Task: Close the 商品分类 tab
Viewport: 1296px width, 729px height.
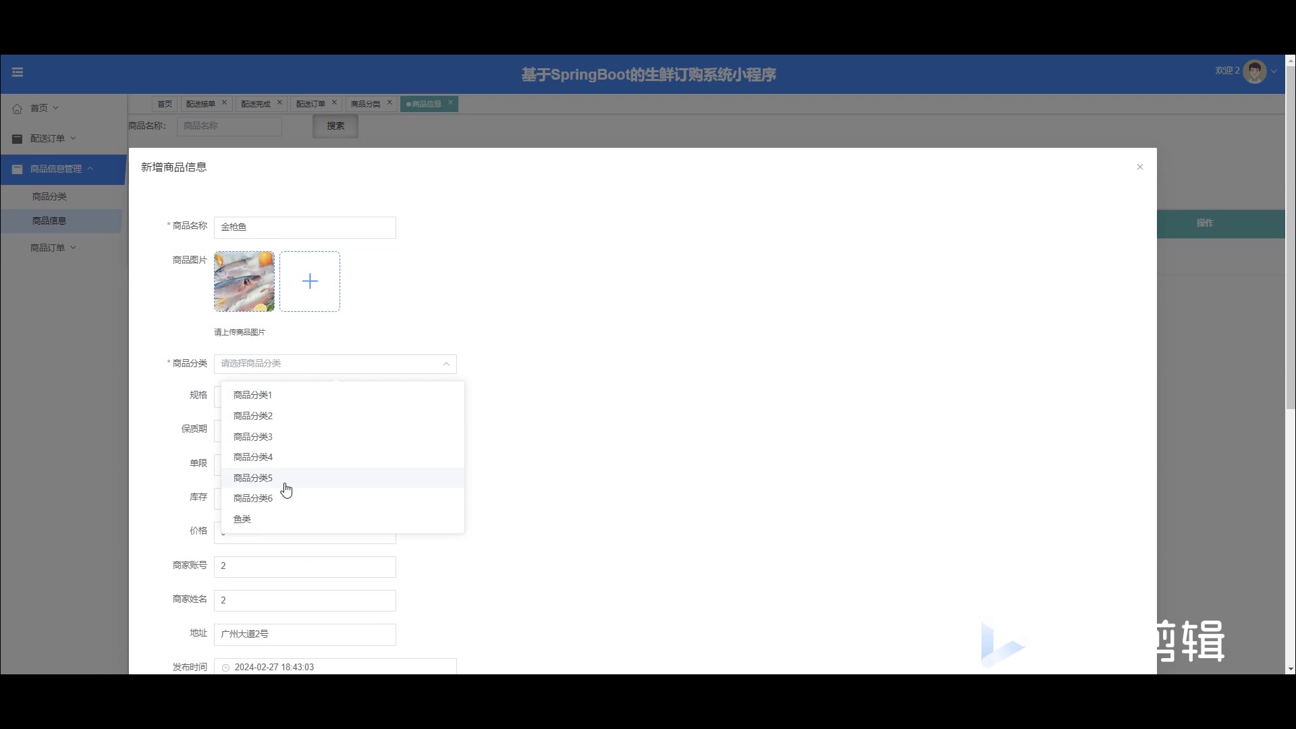Action: pyautogui.click(x=389, y=103)
